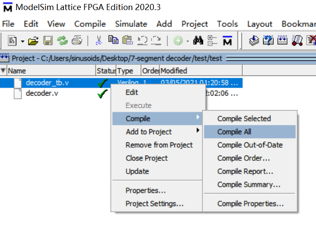Screen dimensions: 316x227
Task: Click the Redo arrow icon
Action: [156, 40]
